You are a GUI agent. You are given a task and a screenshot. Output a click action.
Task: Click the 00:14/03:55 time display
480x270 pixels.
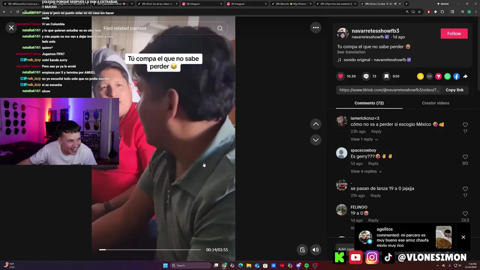tap(217, 250)
